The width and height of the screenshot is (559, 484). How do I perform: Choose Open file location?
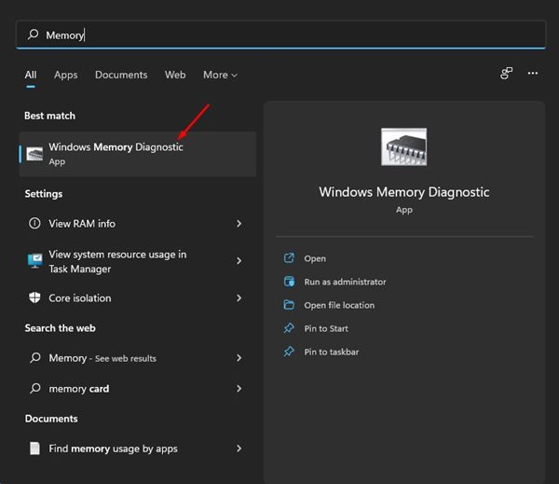point(339,306)
